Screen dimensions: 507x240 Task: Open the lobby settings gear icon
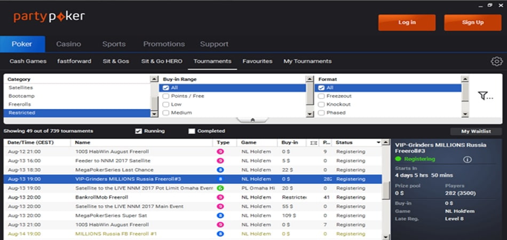[x=497, y=61]
